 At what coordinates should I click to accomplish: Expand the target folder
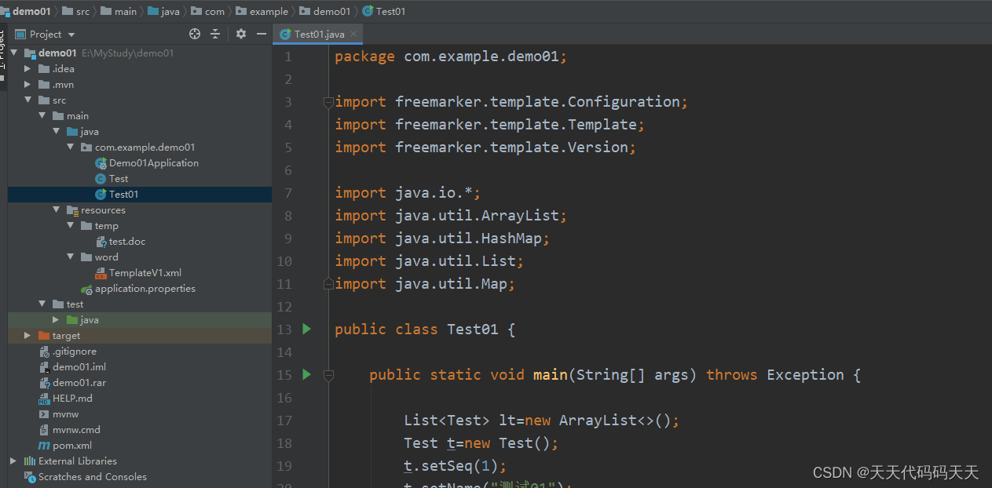(27, 335)
